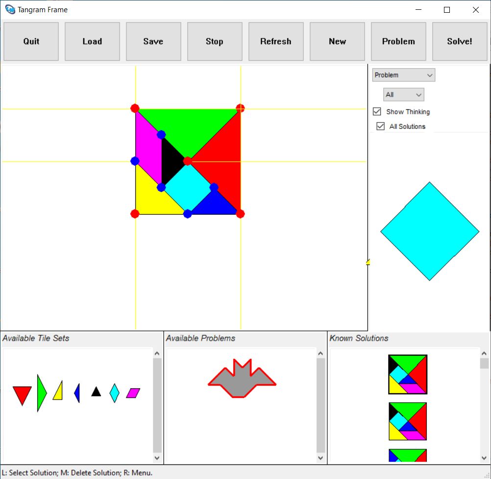Select the green triangle tile

click(x=41, y=393)
